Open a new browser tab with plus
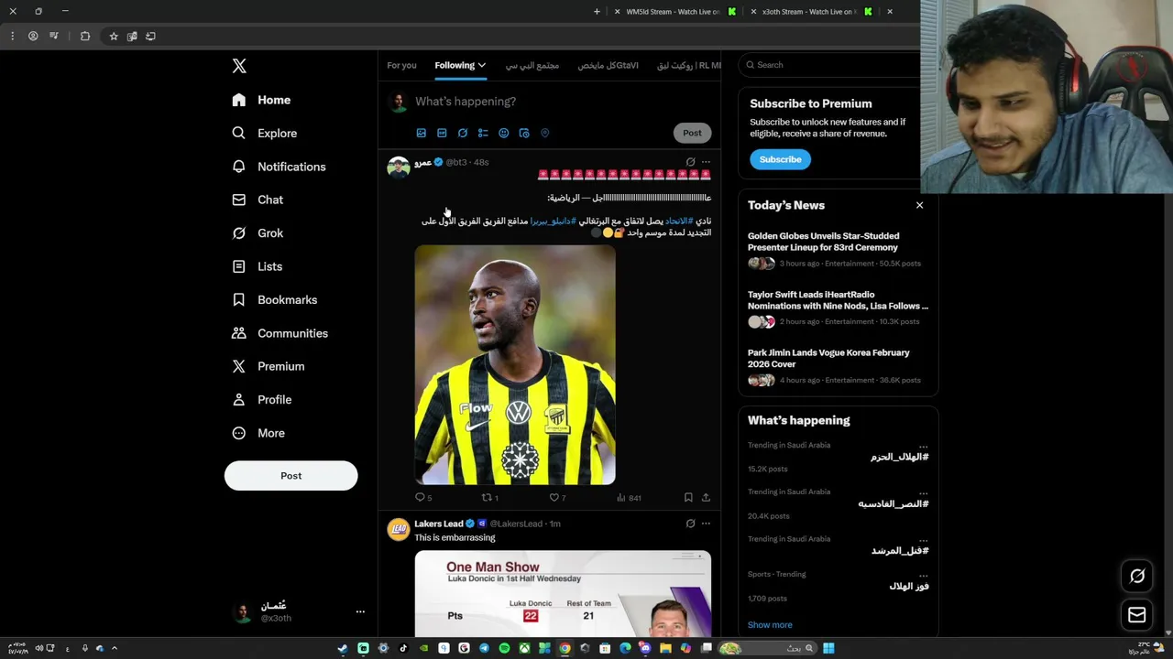 [597, 12]
